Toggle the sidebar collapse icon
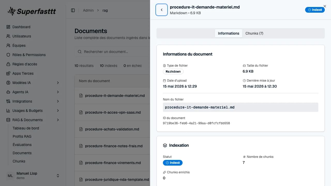Viewport: 331px width, 186px height. [x=73, y=10]
